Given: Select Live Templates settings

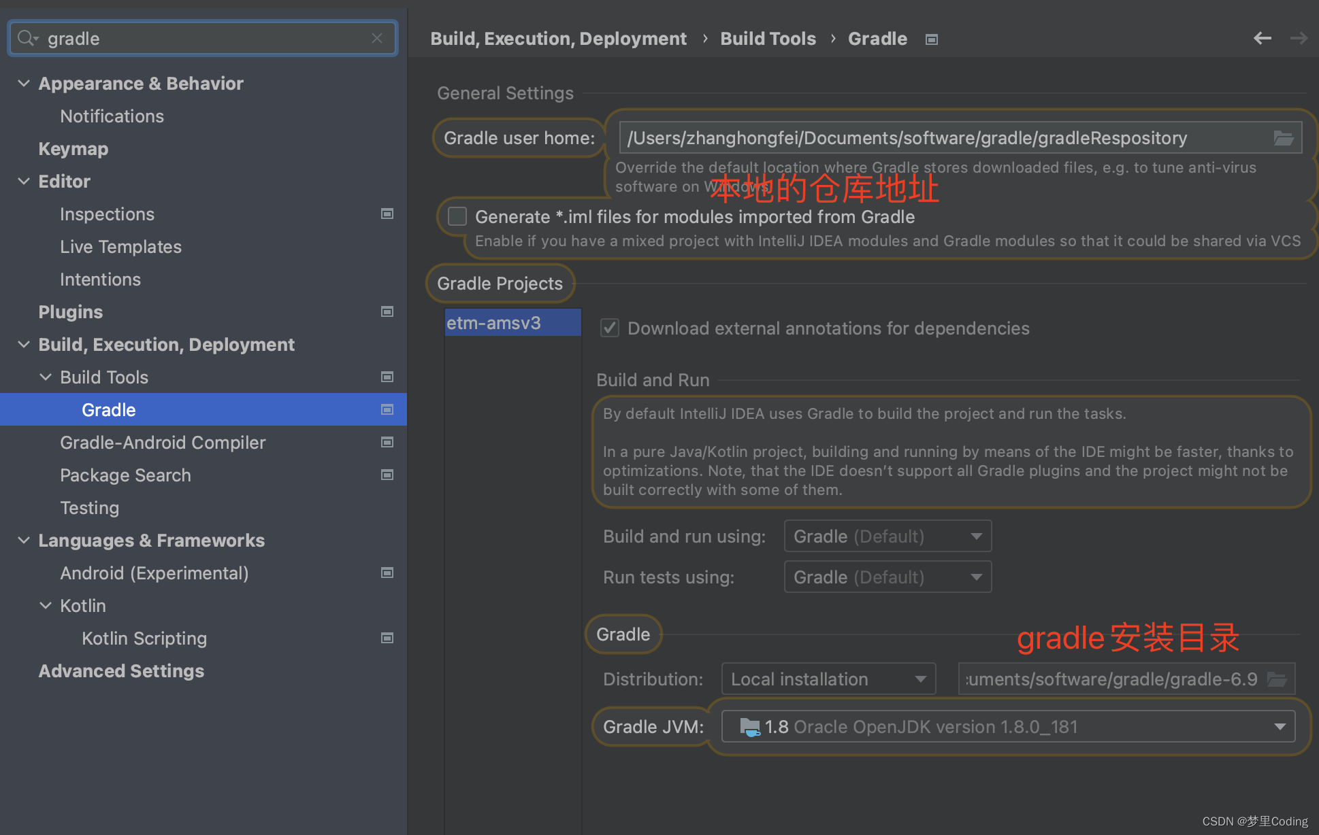Looking at the screenshot, I should pyautogui.click(x=120, y=246).
